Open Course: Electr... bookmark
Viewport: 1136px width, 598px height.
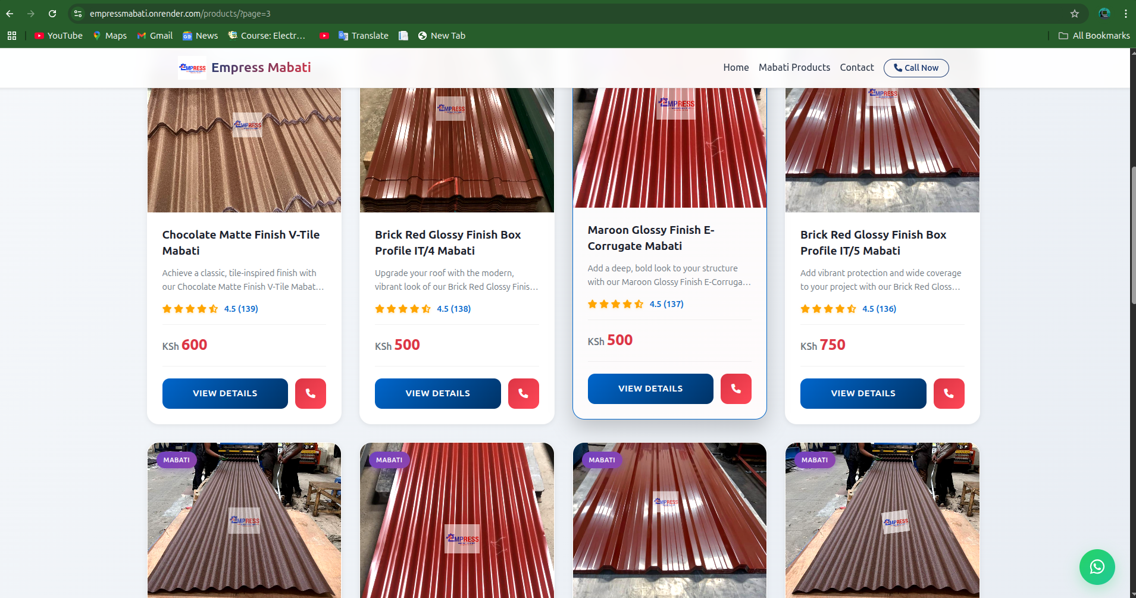coord(267,36)
